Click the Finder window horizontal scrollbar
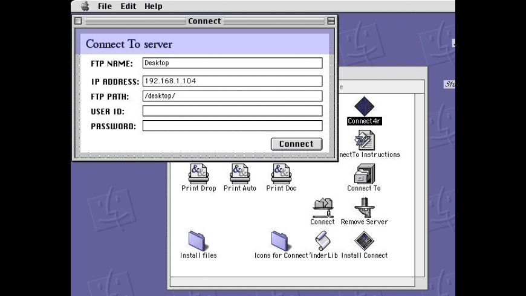 coord(293,282)
